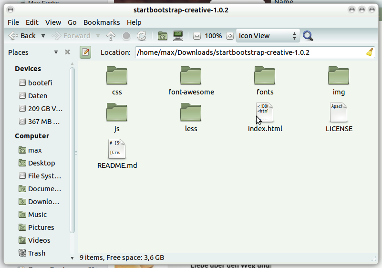Zoom out with the minus button

197,36
